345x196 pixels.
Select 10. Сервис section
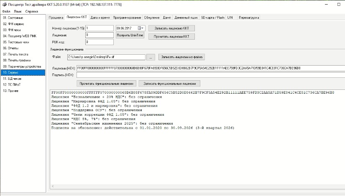[23, 72]
